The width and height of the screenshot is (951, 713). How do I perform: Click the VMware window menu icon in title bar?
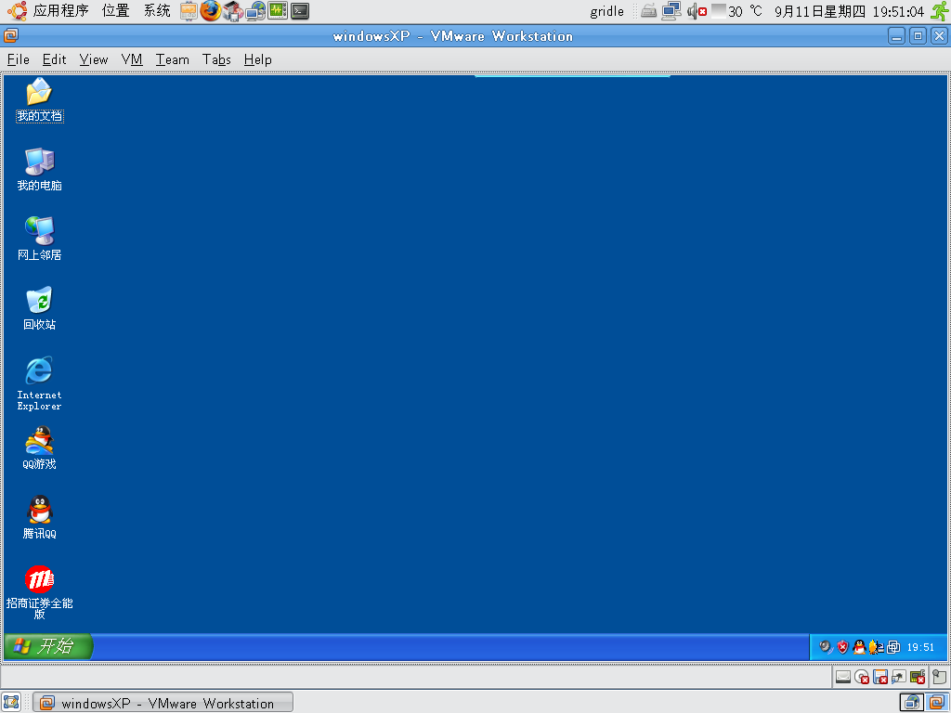[11, 36]
